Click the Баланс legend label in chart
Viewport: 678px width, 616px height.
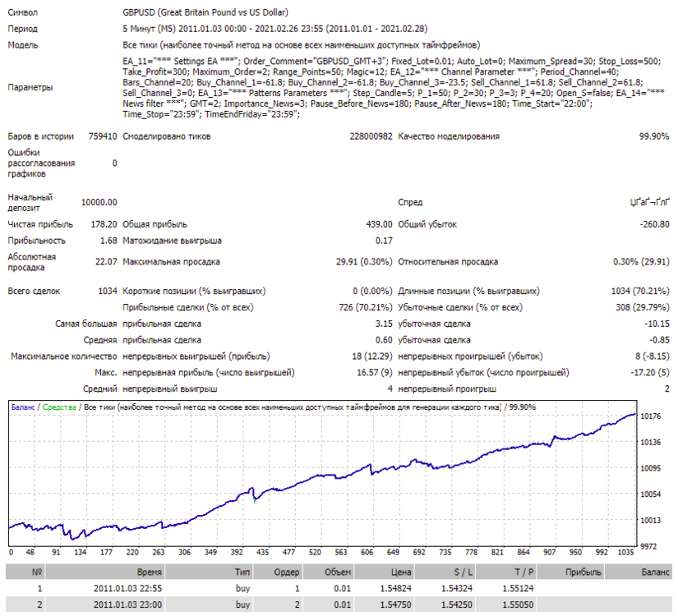[x=23, y=407]
